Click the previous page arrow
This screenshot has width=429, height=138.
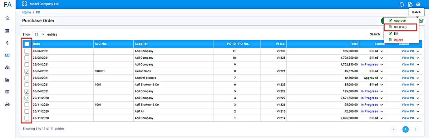point(394,129)
